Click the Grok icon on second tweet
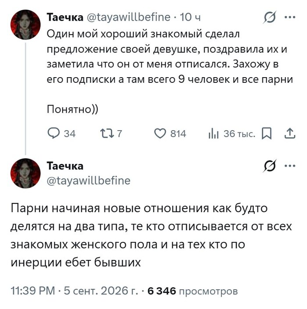This screenshot has width=307, height=309. (270, 166)
